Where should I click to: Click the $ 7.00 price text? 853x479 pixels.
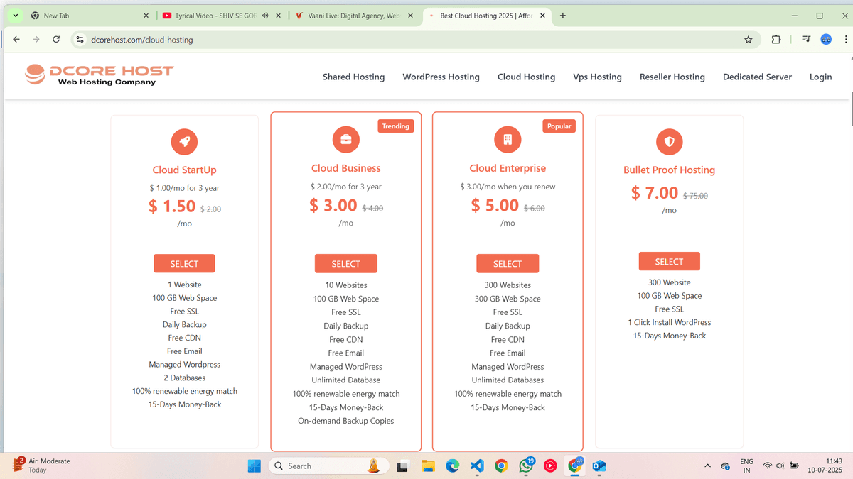point(655,192)
